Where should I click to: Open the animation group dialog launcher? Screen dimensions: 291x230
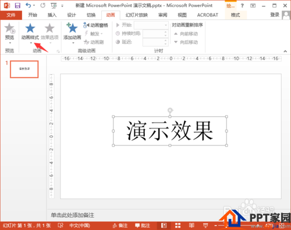[x=58, y=51]
